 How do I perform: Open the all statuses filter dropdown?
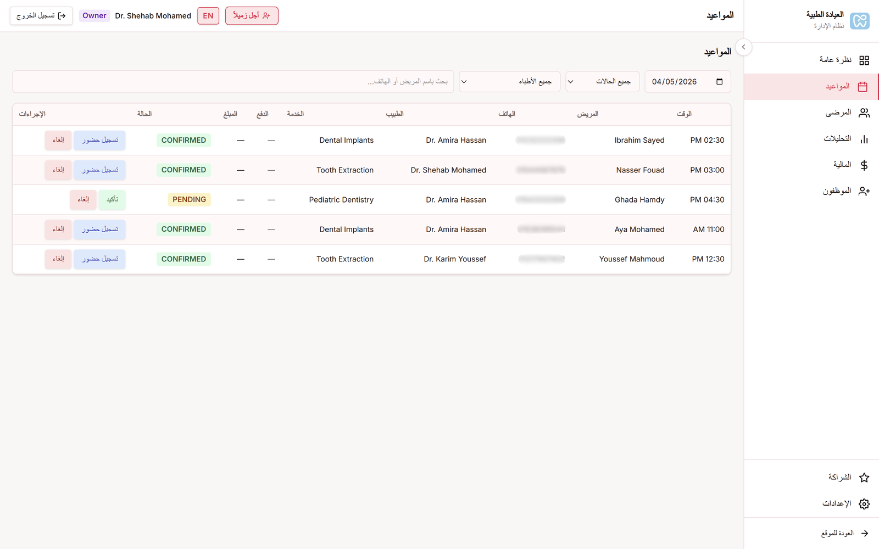point(602,82)
